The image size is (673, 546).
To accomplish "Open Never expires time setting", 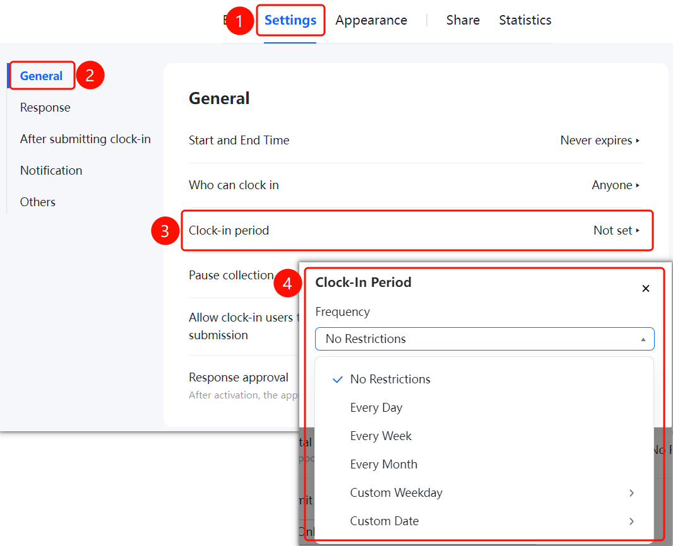I will [x=600, y=141].
